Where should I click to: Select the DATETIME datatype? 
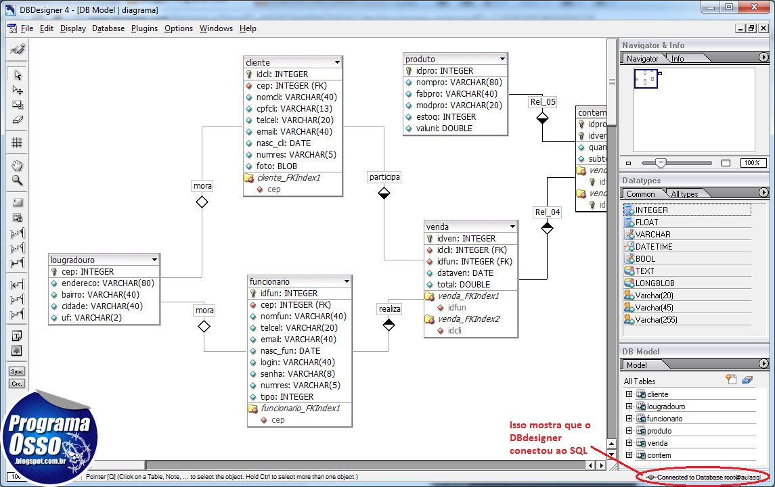click(687, 246)
